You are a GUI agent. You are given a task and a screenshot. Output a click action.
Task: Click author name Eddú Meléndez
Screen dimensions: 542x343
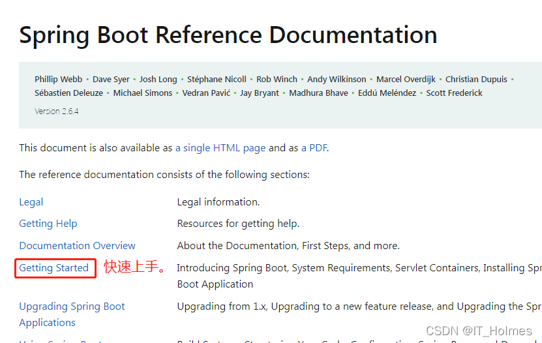click(x=387, y=93)
